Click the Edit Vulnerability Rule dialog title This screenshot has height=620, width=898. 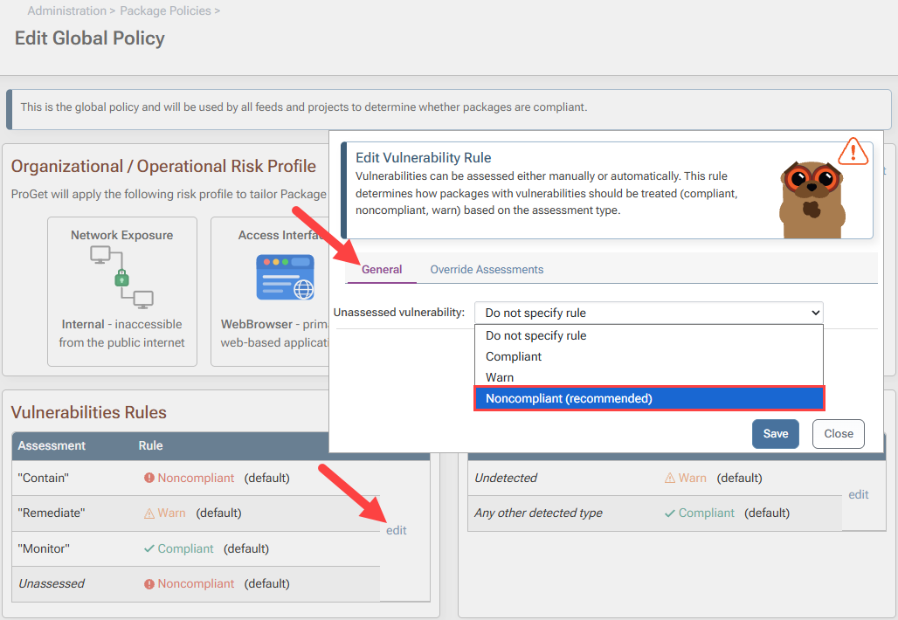pyautogui.click(x=423, y=157)
